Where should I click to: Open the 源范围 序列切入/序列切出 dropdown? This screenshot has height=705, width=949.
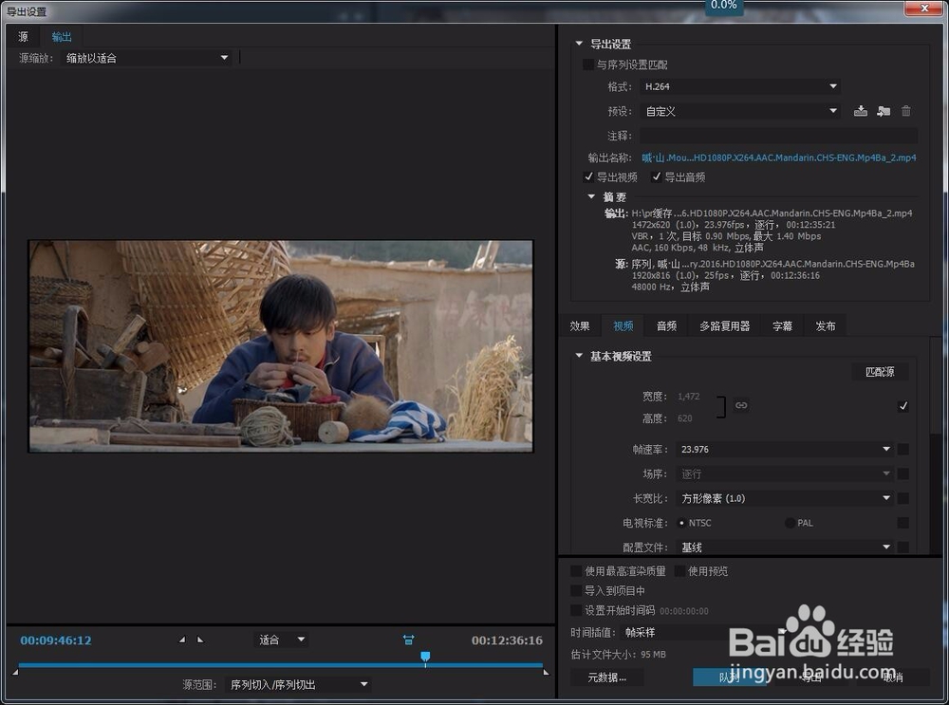click(x=298, y=684)
